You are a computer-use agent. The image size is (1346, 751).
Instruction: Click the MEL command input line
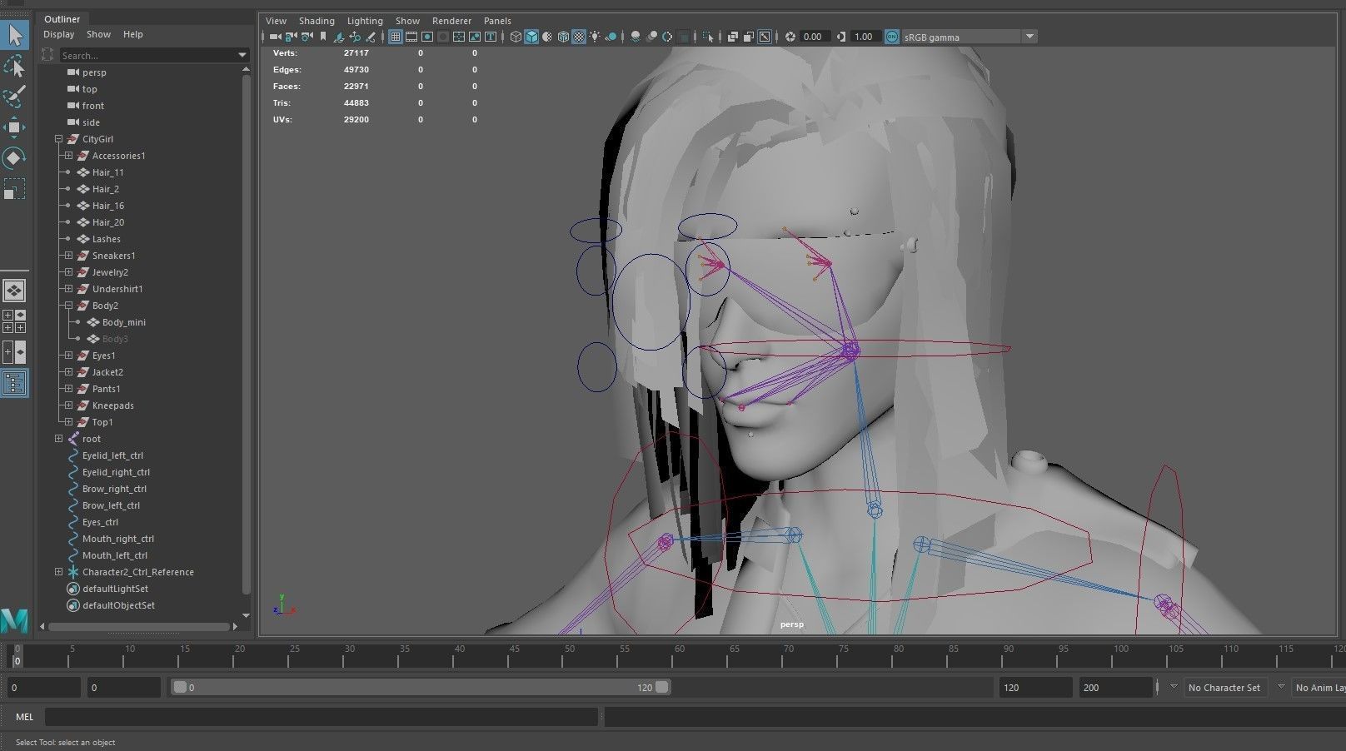(322, 717)
